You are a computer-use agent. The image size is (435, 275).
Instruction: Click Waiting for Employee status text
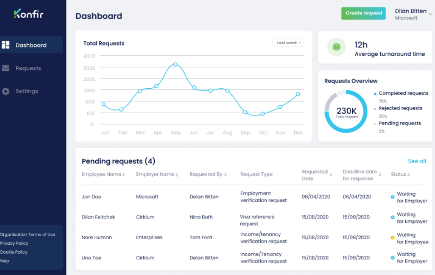click(413, 238)
